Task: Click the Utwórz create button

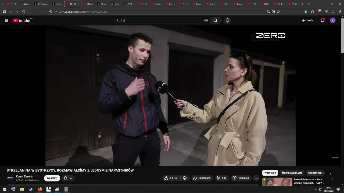Action: [x=308, y=20]
